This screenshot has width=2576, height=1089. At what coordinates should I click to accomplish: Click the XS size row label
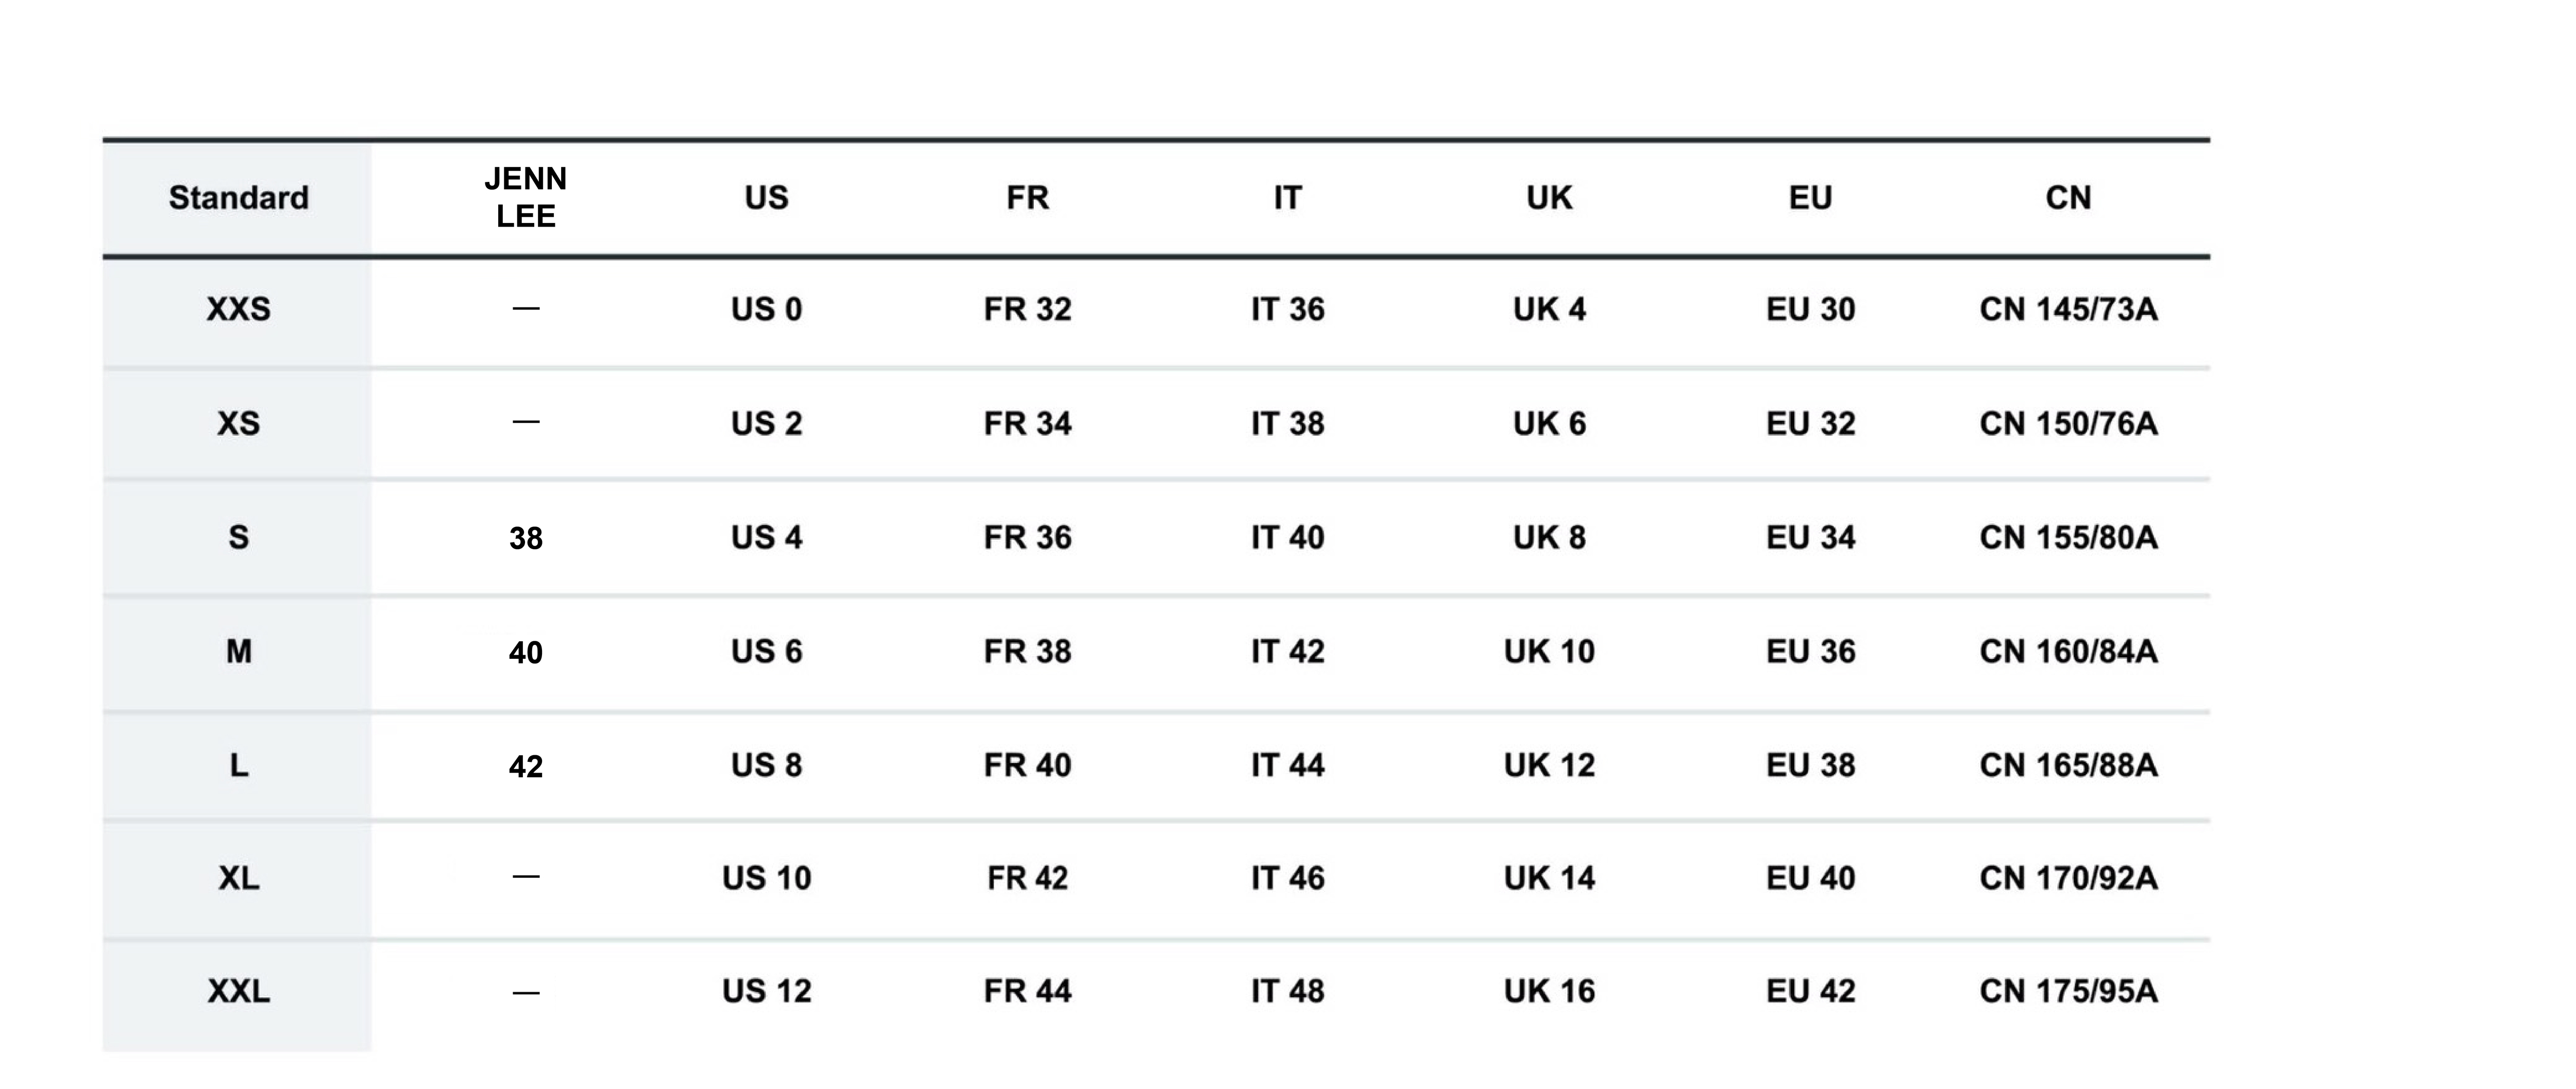pos(238,424)
